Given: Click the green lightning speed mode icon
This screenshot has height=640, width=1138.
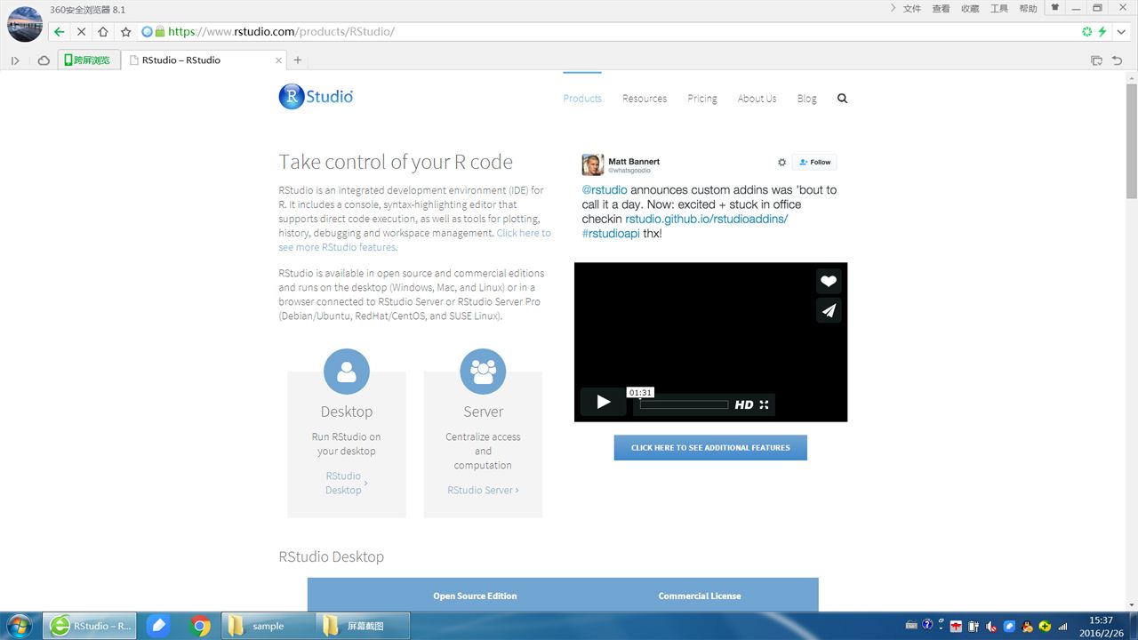Looking at the screenshot, I should (1102, 31).
